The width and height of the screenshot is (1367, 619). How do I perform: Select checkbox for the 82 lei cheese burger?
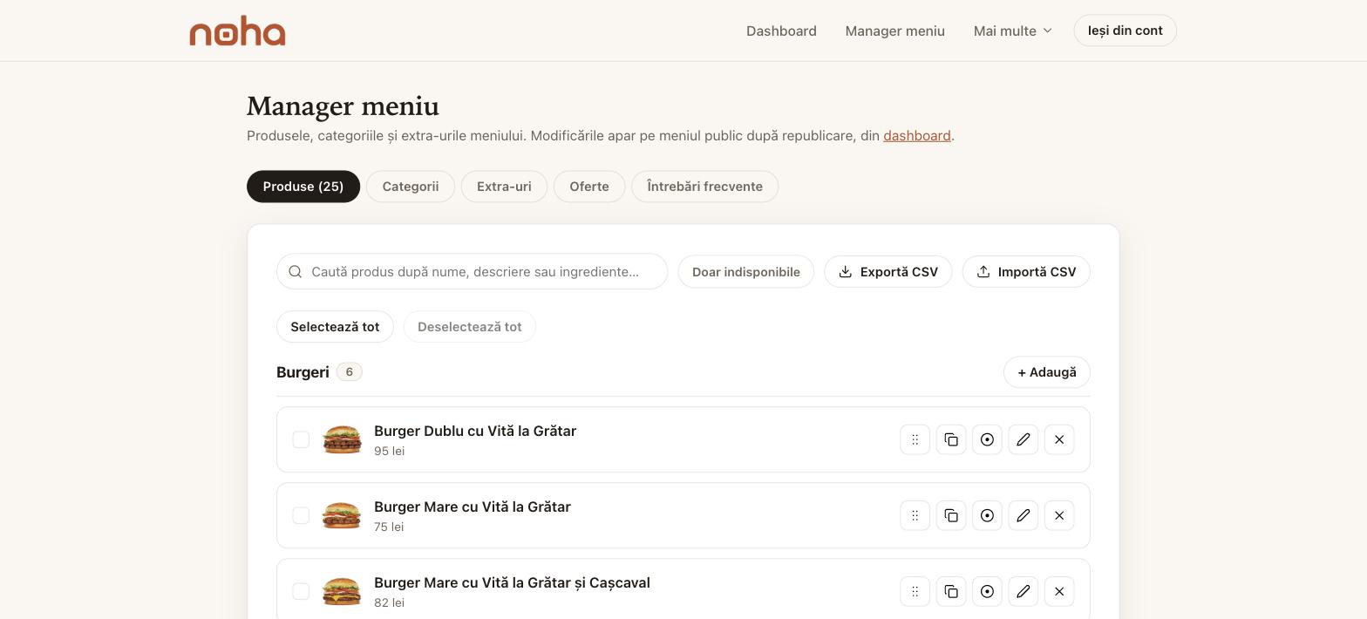(301, 591)
